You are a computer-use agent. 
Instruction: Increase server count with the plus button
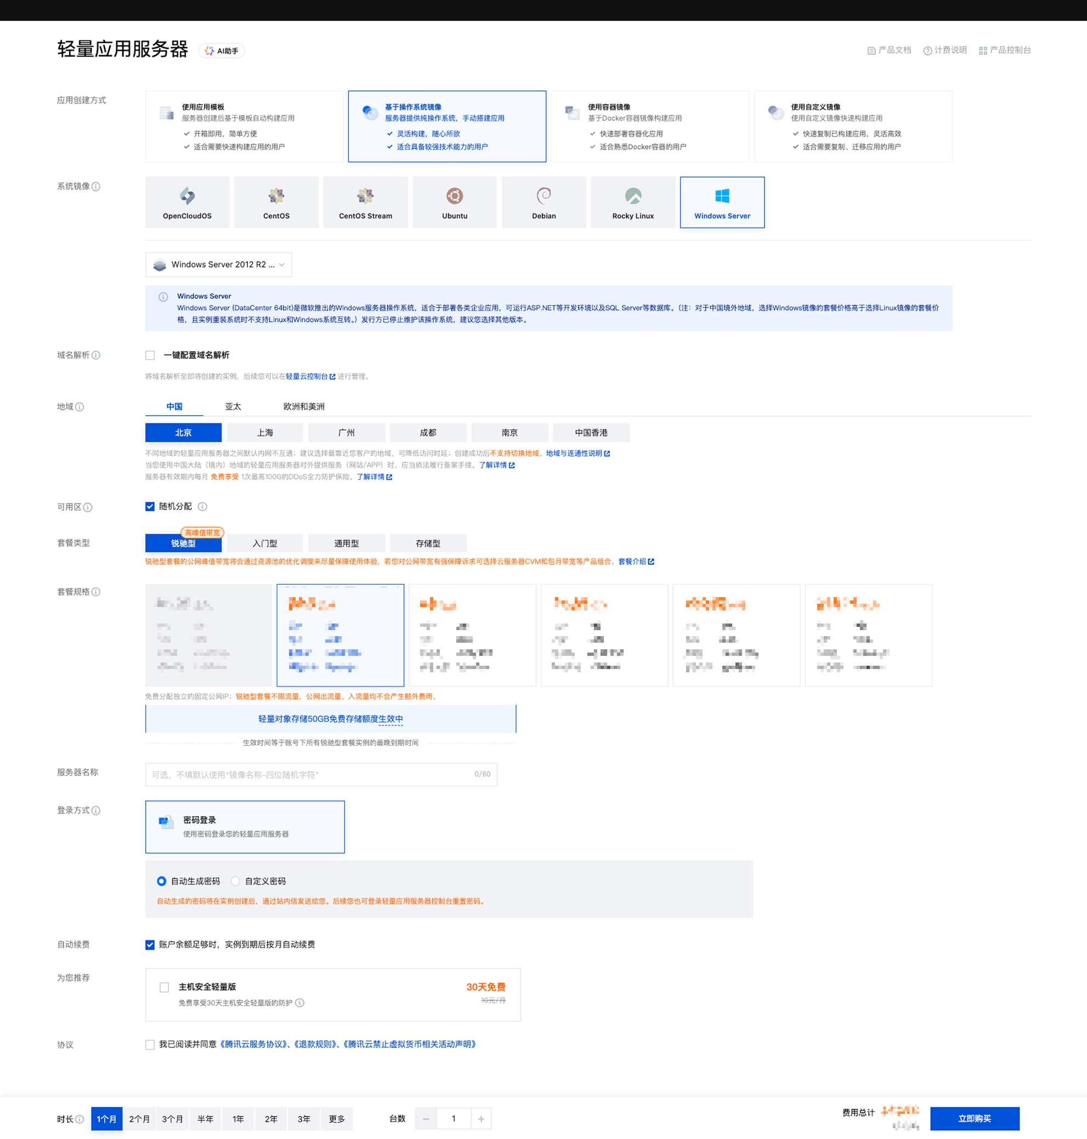(481, 1119)
